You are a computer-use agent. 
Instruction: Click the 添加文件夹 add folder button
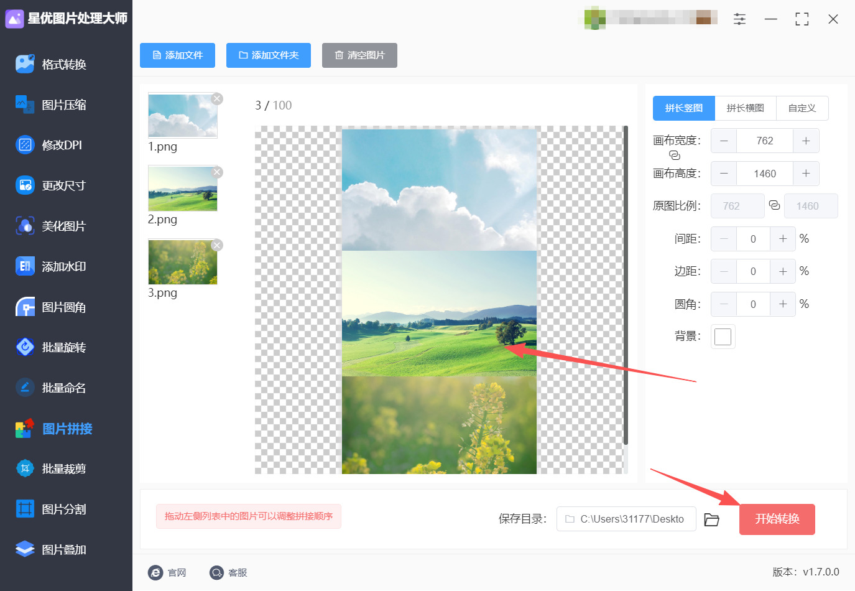click(x=269, y=55)
